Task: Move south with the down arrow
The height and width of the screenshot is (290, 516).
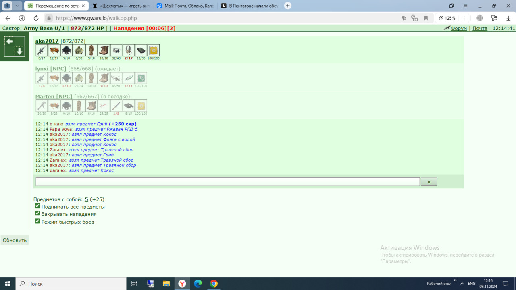Action: 19,51
